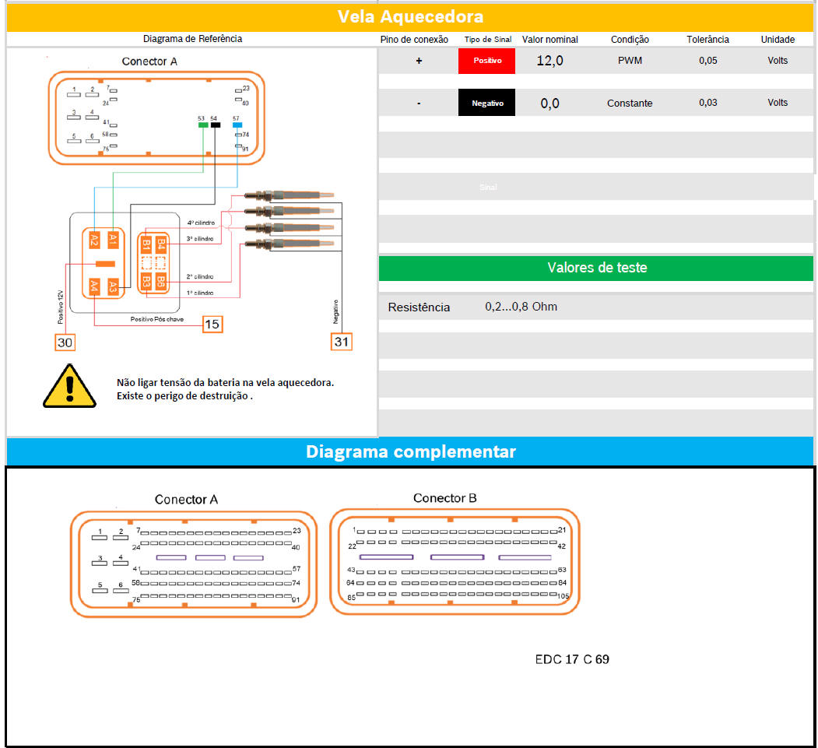Click the green pin 53 marker

pos(202,125)
